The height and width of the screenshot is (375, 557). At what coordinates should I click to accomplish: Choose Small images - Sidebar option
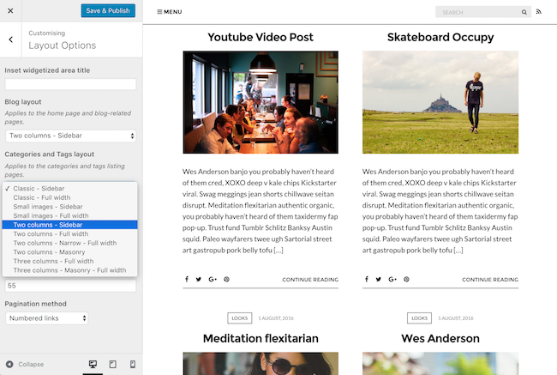[x=69, y=207]
